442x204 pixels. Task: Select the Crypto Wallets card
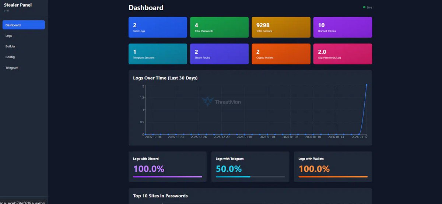pyautogui.click(x=281, y=54)
